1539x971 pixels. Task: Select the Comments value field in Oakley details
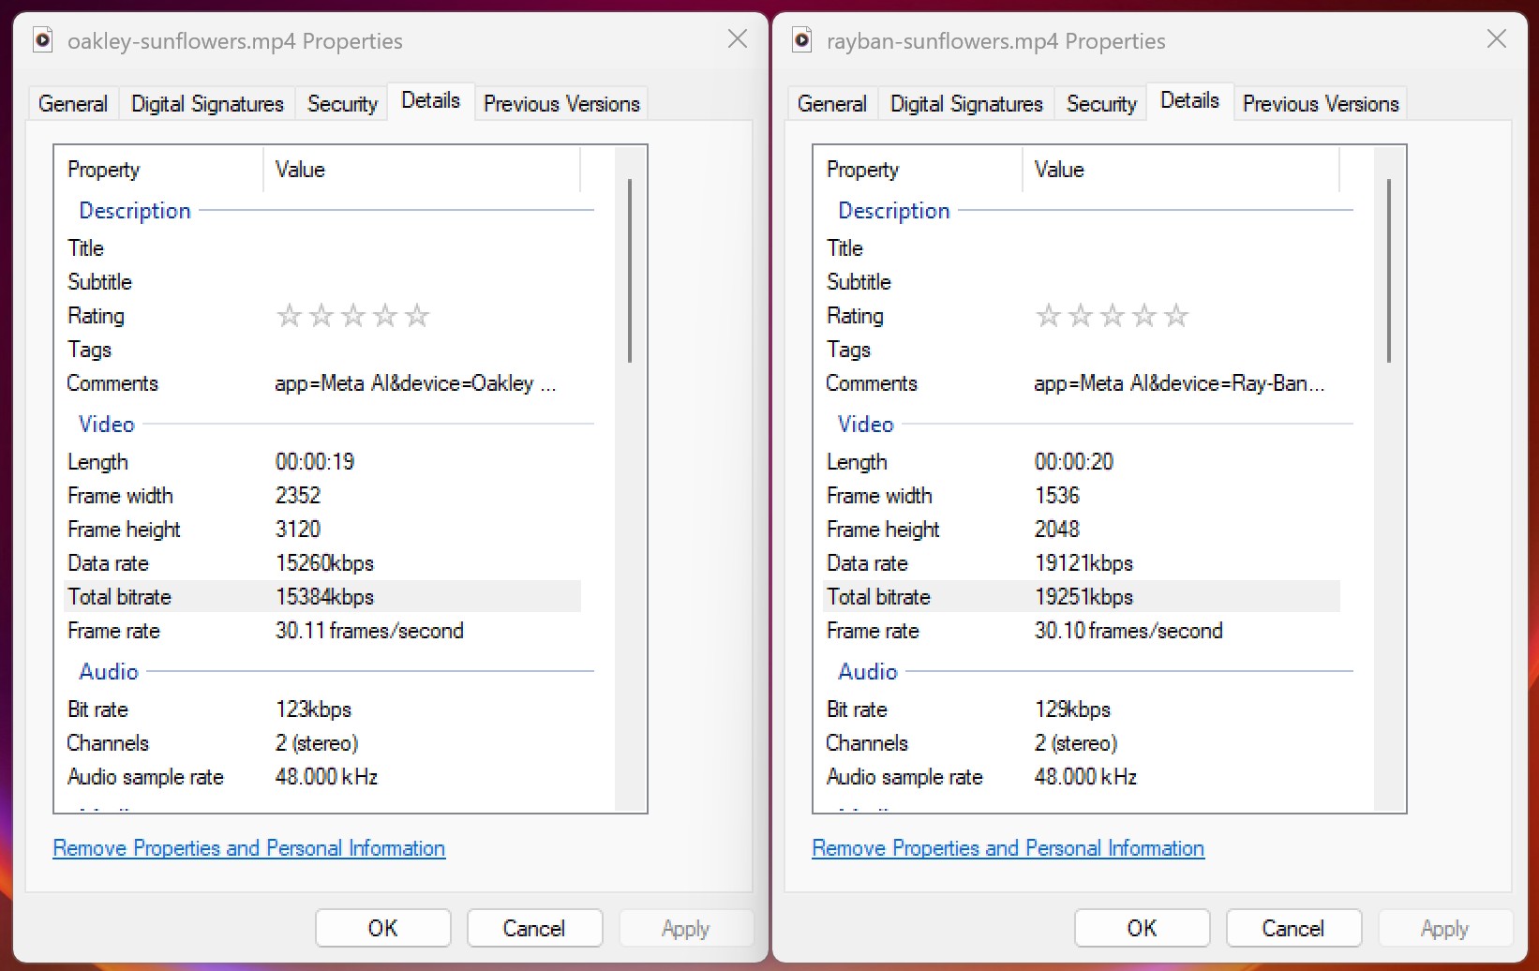click(415, 383)
